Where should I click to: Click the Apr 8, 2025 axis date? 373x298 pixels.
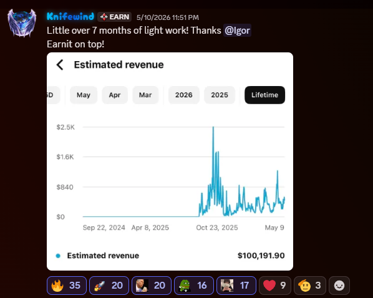click(x=150, y=228)
